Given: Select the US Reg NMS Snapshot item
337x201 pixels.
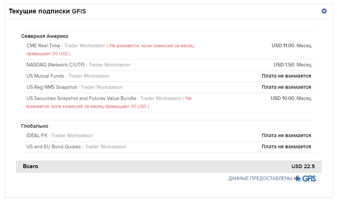Looking at the screenshot, I should click(x=51, y=87).
